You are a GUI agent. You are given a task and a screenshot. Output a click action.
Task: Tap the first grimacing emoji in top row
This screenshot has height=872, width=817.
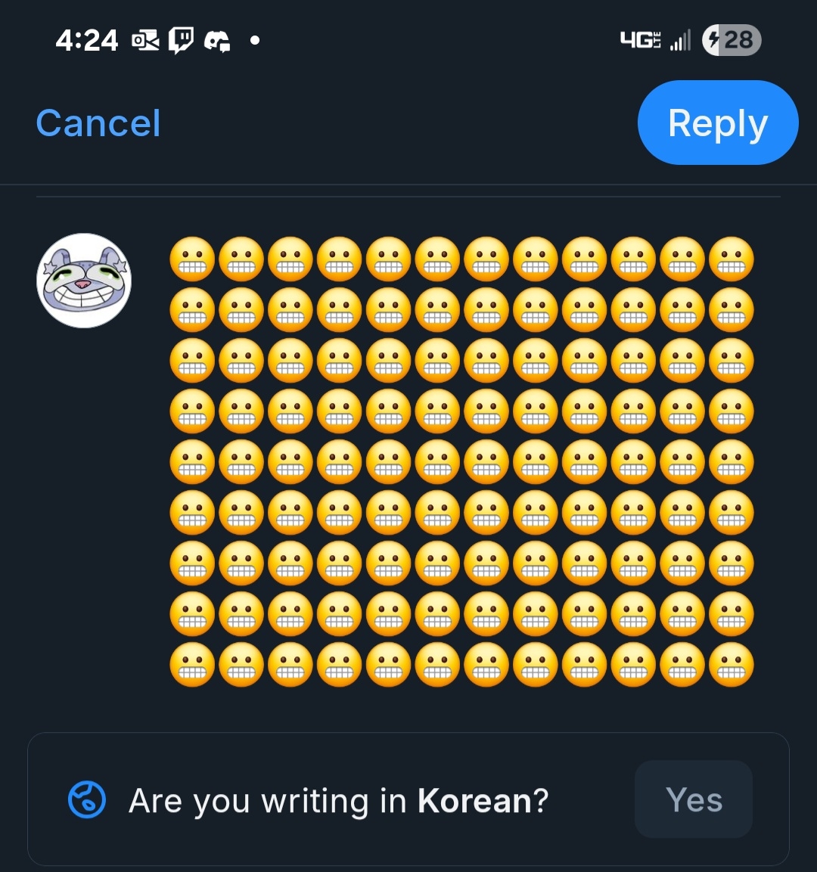click(192, 259)
